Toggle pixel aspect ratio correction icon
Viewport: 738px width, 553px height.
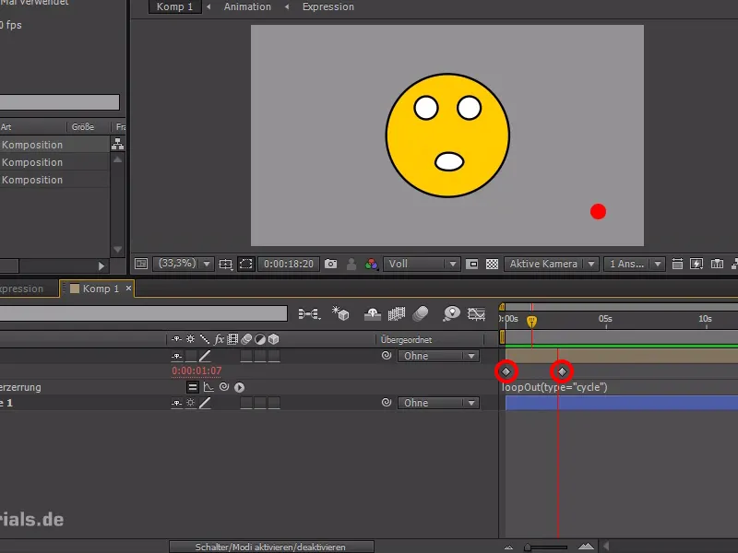471,264
